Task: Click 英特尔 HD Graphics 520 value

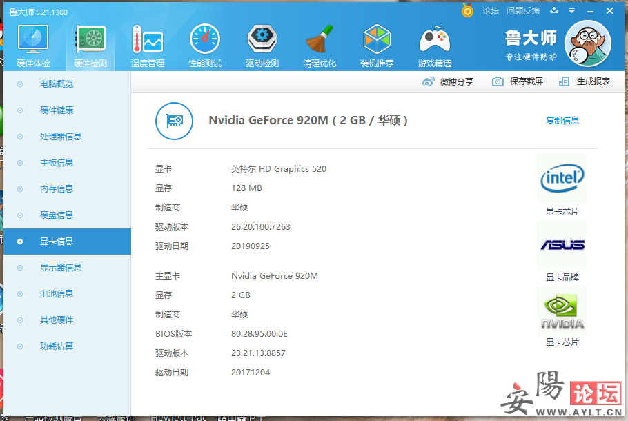Action: (x=279, y=169)
